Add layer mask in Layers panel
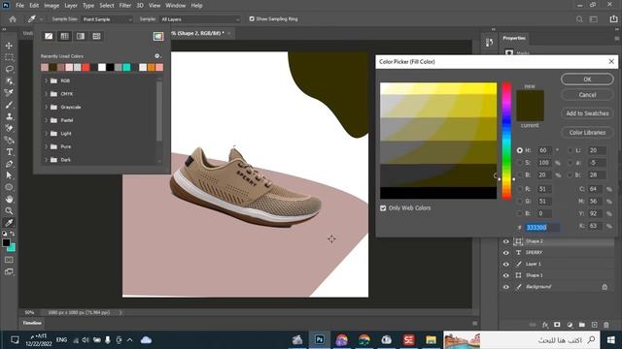Screen dimensions: 622x349 point(557,325)
